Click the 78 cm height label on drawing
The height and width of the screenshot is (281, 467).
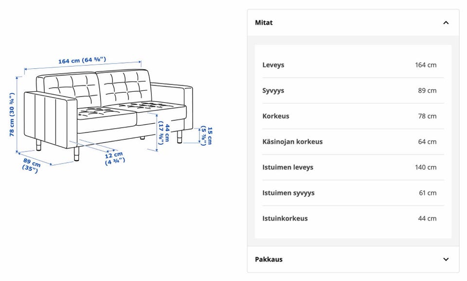click(x=12, y=115)
